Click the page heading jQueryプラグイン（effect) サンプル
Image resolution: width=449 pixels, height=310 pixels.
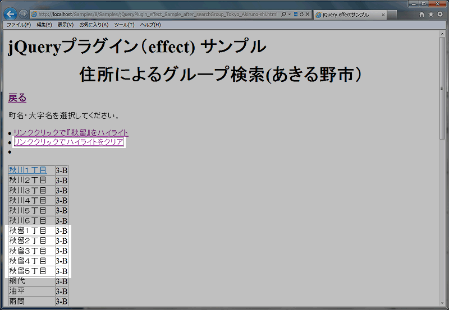tap(137, 47)
